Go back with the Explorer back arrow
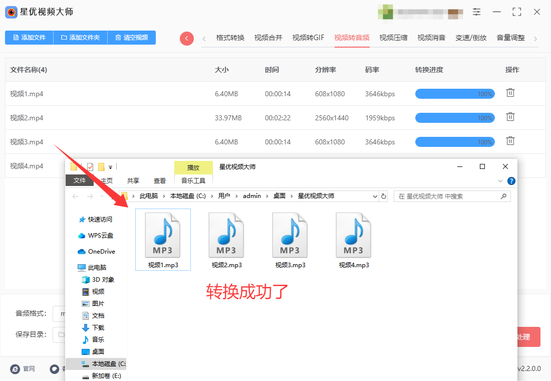Screen dimensions: 551x381 click(75, 197)
